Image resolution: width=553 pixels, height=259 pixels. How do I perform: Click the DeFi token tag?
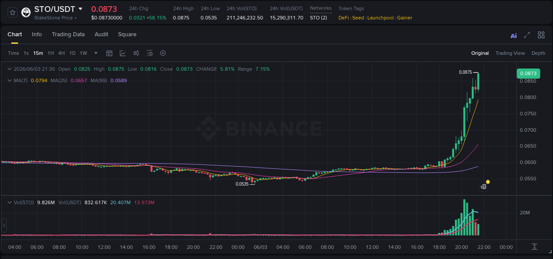pyautogui.click(x=343, y=18)
